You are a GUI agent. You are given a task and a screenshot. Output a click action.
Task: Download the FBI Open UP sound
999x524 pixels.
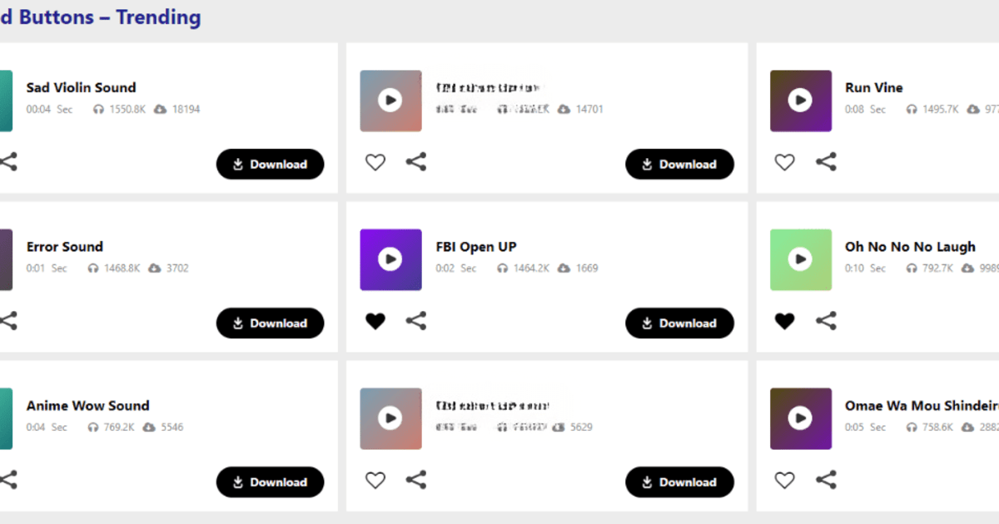click(x=679, y=323)
